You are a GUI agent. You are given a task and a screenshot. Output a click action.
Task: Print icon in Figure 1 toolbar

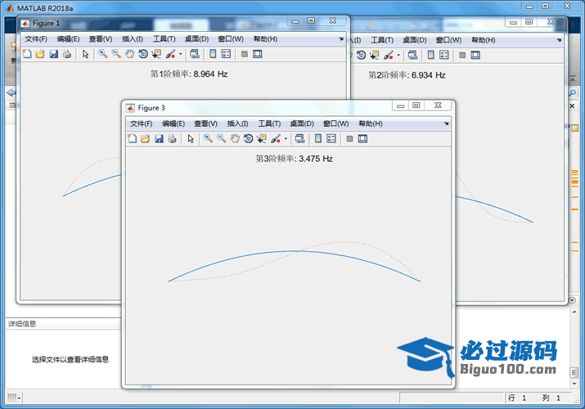pyautogui.click(x=67, y=54)
